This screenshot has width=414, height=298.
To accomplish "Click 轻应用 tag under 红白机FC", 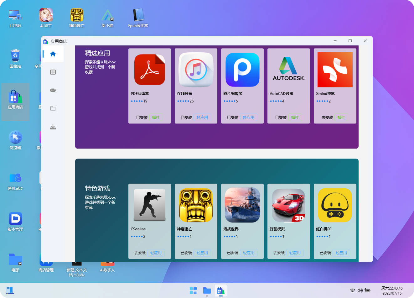I will 341,253.
